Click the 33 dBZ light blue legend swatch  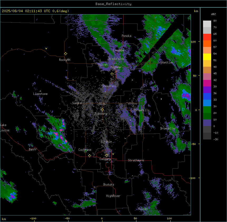pos(207,103)
